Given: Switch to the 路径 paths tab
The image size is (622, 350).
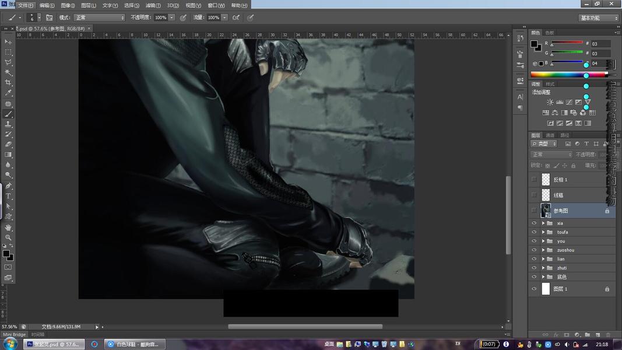Looking at the screenshot, I should 564,135.
